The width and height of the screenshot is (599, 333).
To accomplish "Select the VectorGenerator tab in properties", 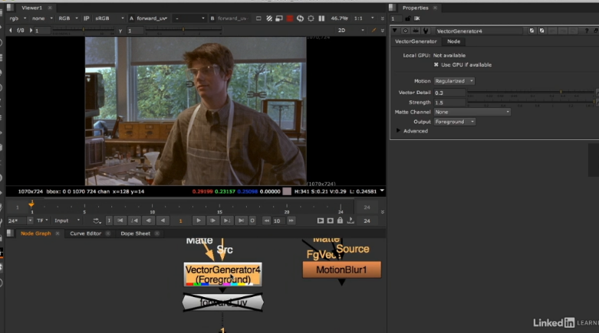I will [416, 41].
